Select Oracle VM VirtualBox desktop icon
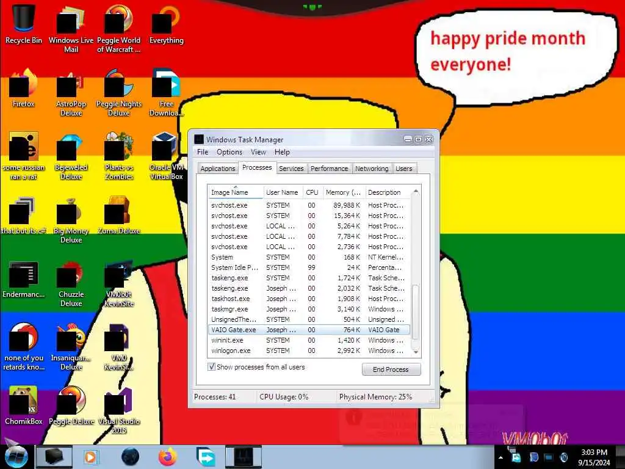The width and height of the screenshot is (625, 469). click(x=166, y=156)
